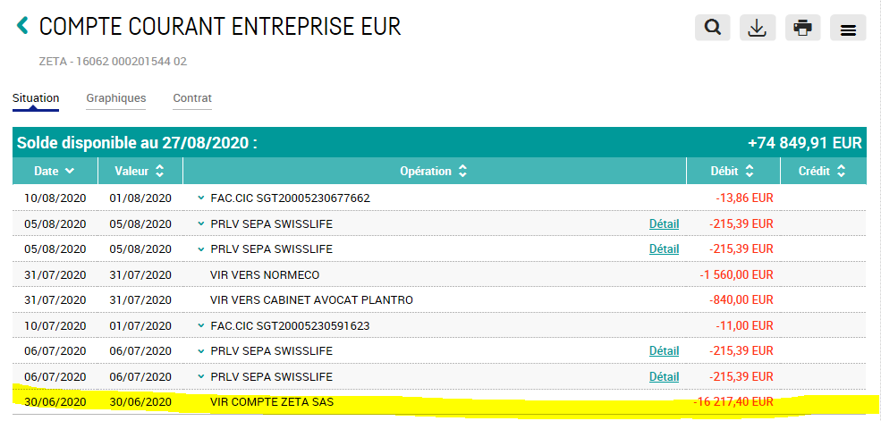Switch to the Contrat tab

(192, 98)
